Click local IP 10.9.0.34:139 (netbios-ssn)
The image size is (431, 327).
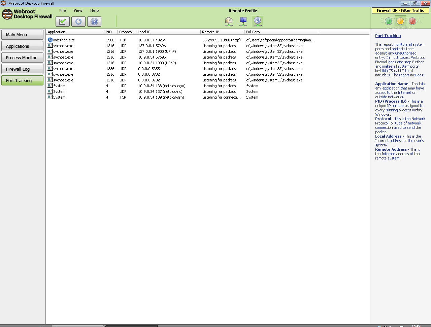(161, 97)
